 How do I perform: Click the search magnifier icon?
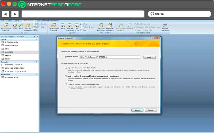coord(152,14)
